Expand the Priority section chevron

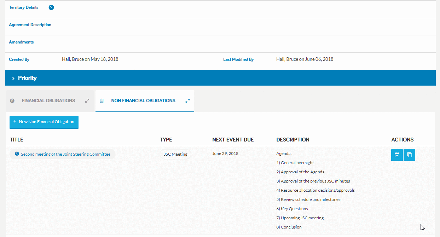tap(13, 78)
